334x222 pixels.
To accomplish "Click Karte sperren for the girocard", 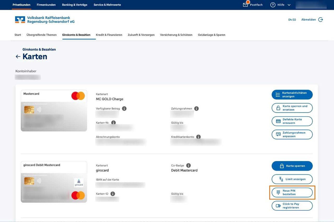I will [x=292, y=166].
